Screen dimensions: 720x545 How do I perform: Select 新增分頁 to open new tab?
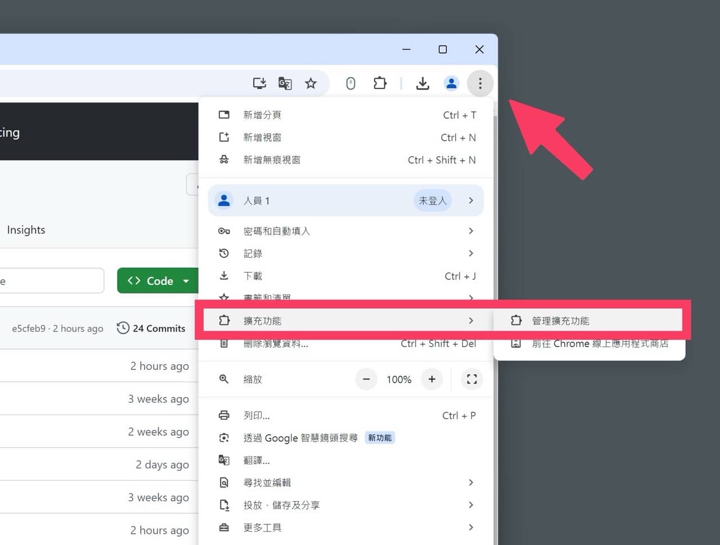click(x=346, y=115)
